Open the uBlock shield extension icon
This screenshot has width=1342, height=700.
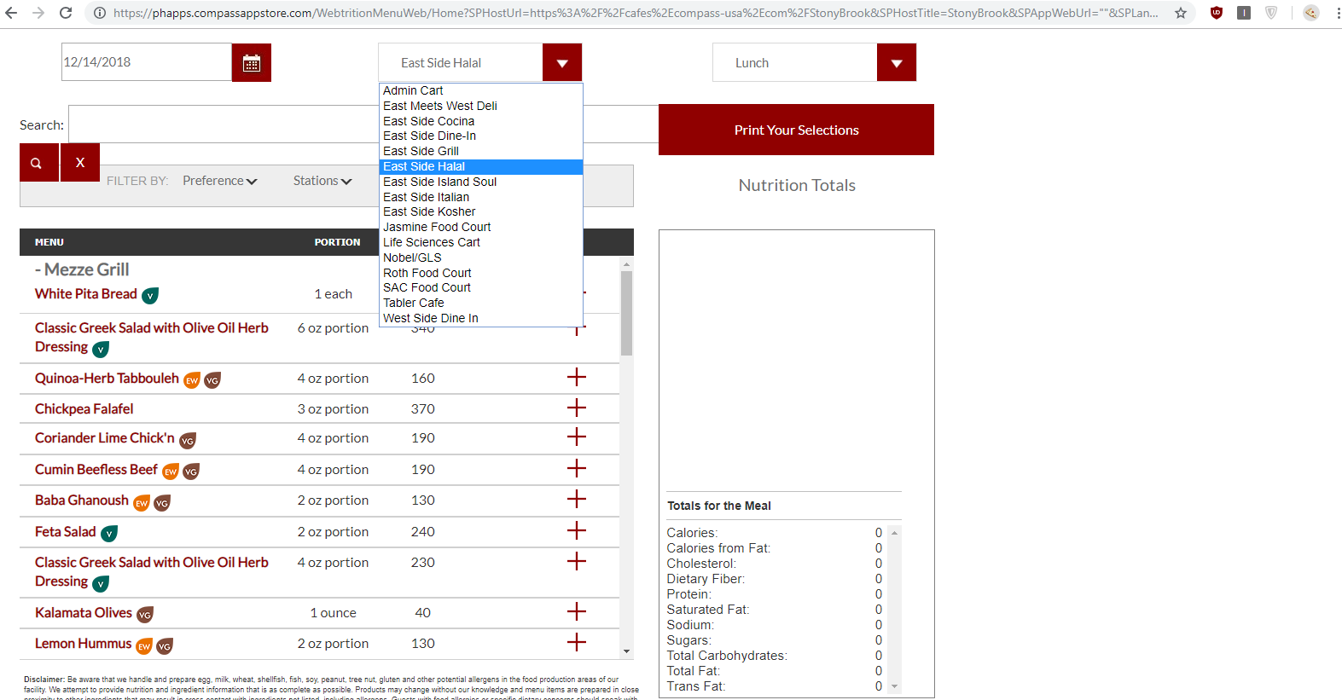pos(1217,13)
